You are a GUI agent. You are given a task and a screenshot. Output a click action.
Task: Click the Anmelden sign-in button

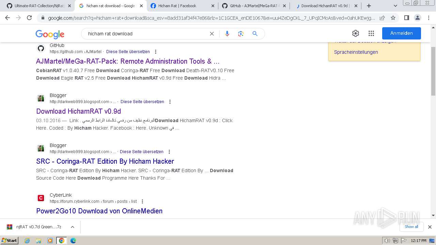pyautogui.click(x=401, y=33)
